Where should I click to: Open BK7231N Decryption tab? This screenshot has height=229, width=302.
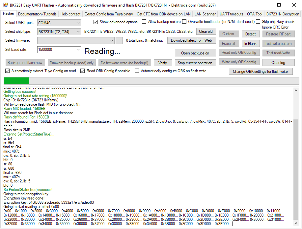[283, 14]
